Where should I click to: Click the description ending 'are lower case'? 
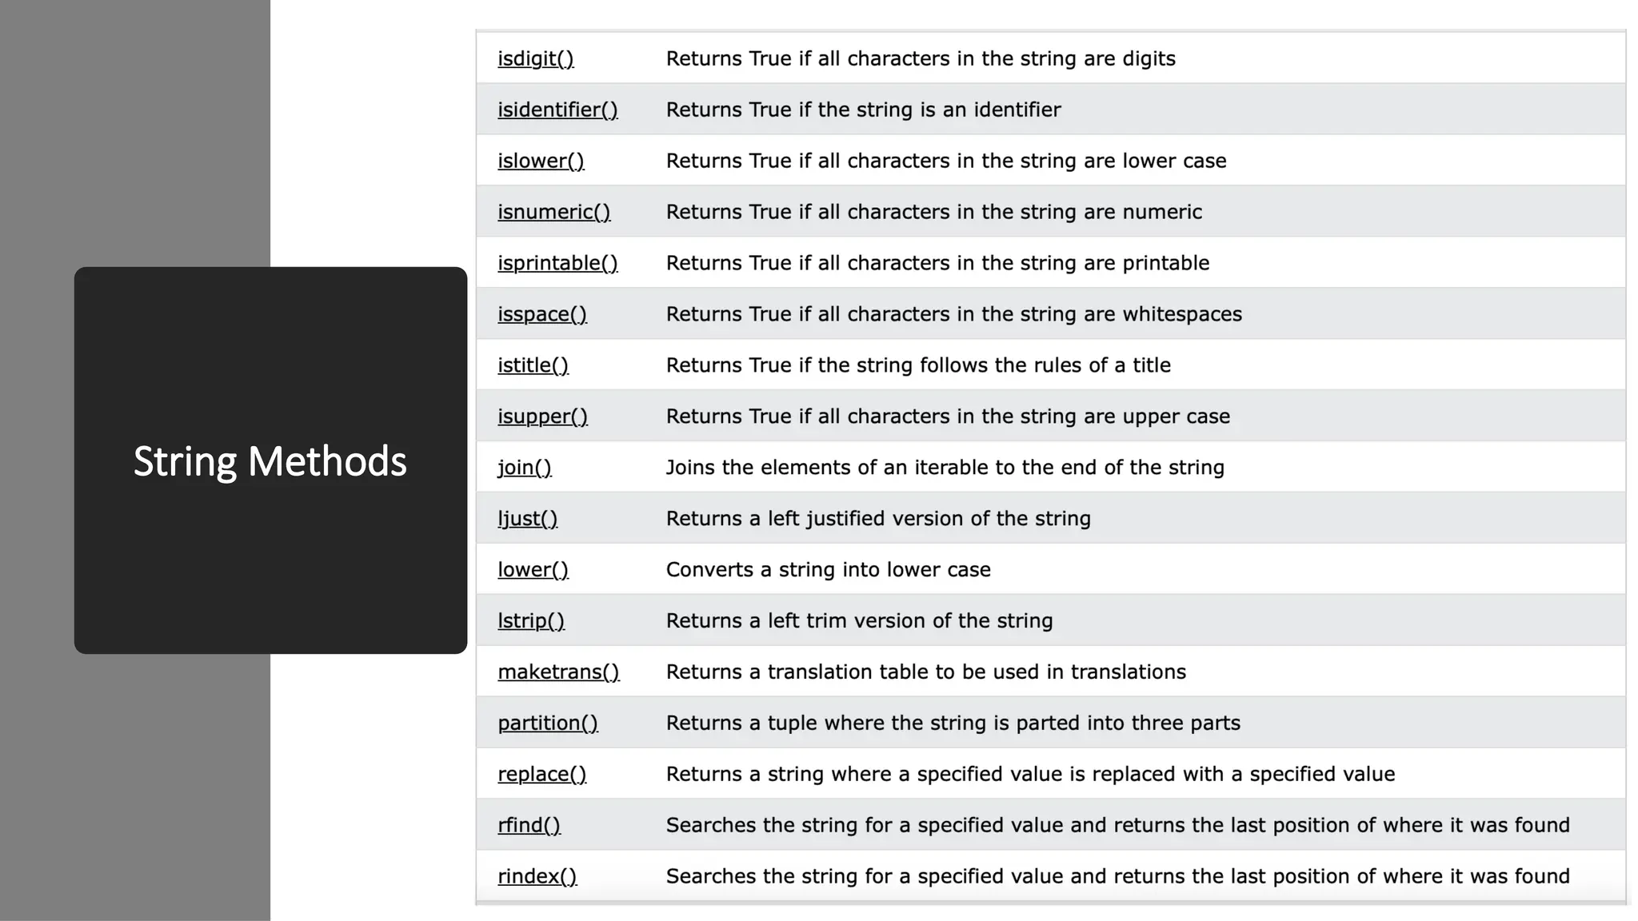point(946,161)
